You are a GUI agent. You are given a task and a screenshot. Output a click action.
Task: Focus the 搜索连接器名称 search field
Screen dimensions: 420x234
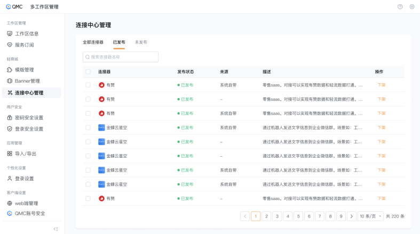click(121, 57)
